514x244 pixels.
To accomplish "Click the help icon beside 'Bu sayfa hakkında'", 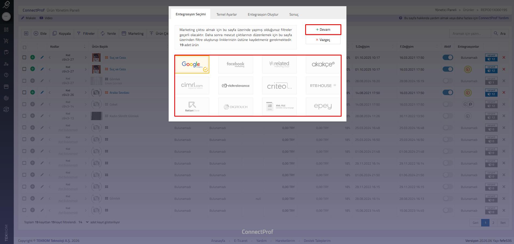I will pyautogui.click(x=401, y=18).
